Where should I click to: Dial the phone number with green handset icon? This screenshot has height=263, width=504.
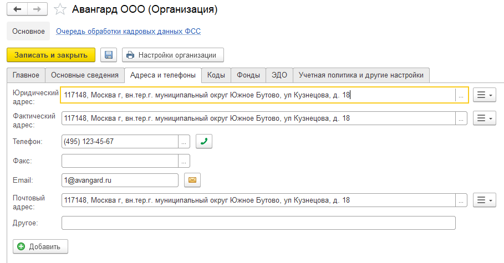(x=204, y=141)
